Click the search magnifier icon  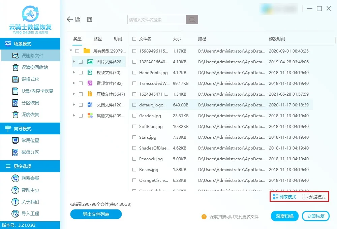pos(192,20)
